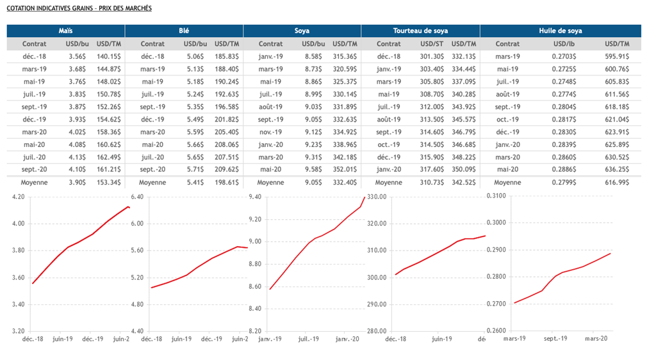Click the Tourteau de soya 345.57$ cell

pyautogui.click(x=464, y=120)
